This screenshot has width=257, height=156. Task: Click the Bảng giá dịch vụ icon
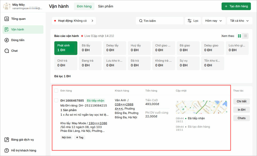point(7,140)
